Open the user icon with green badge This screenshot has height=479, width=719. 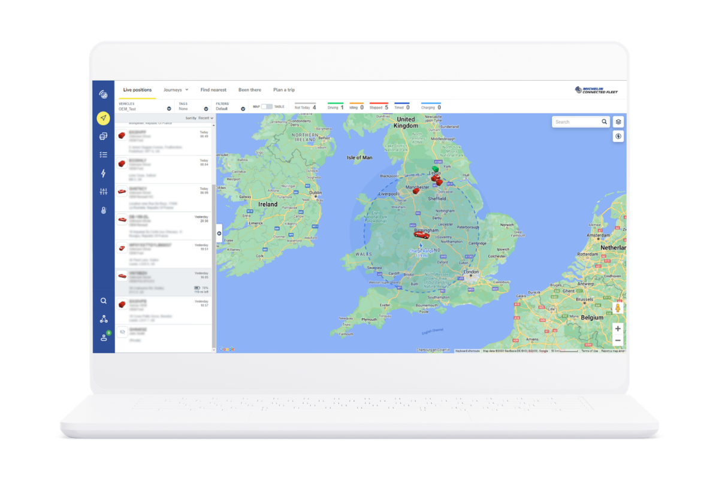click(x=104, y=337)
